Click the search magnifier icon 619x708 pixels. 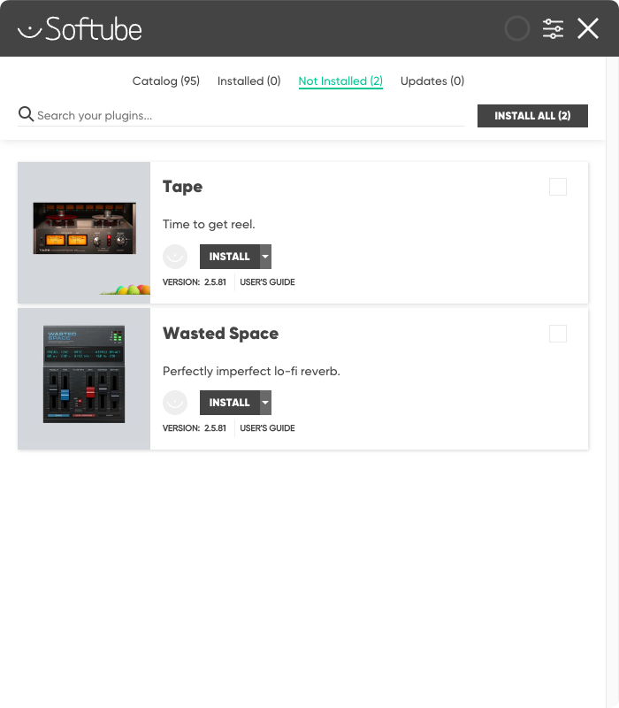26,114
